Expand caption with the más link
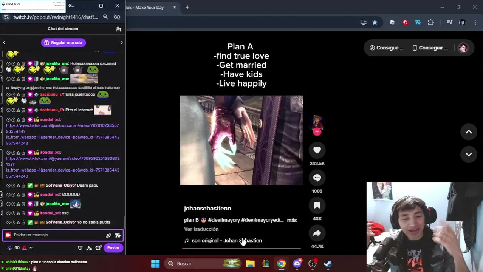The width and height of the screenshot is (483, 272). point(292,220)
